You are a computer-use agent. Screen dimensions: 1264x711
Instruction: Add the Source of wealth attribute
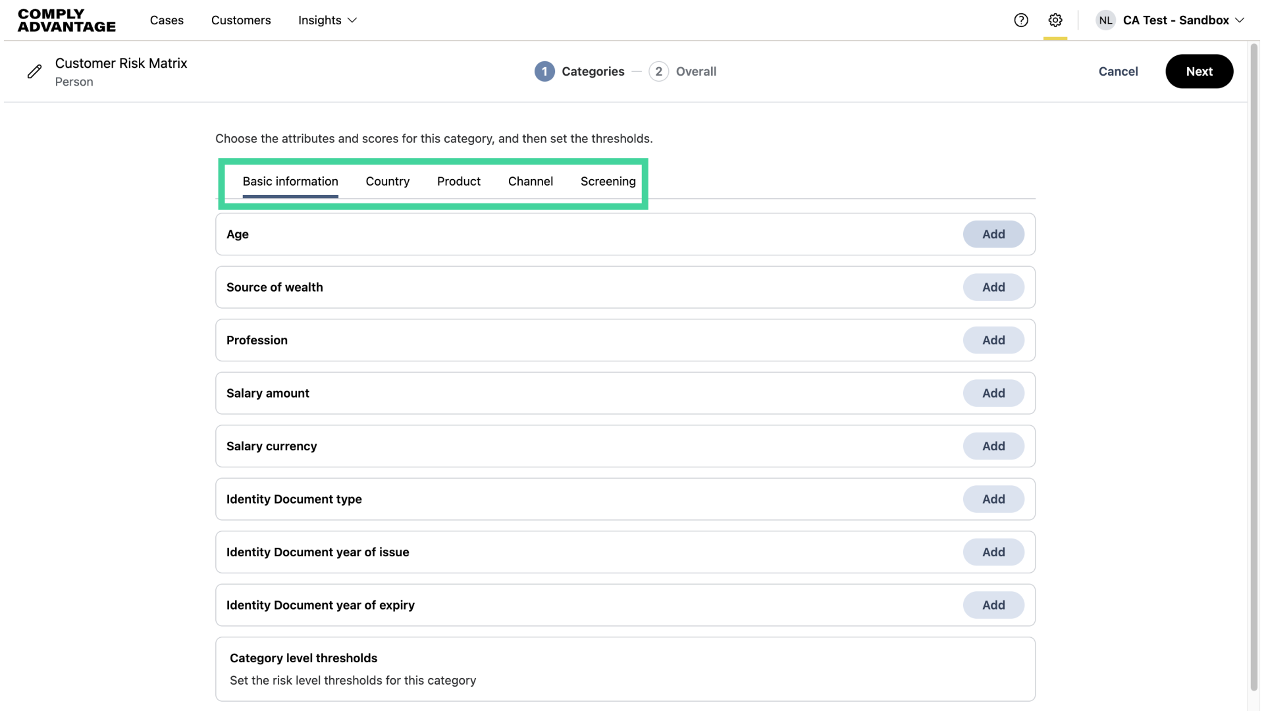pyautogui.click(x=993, y=288)
